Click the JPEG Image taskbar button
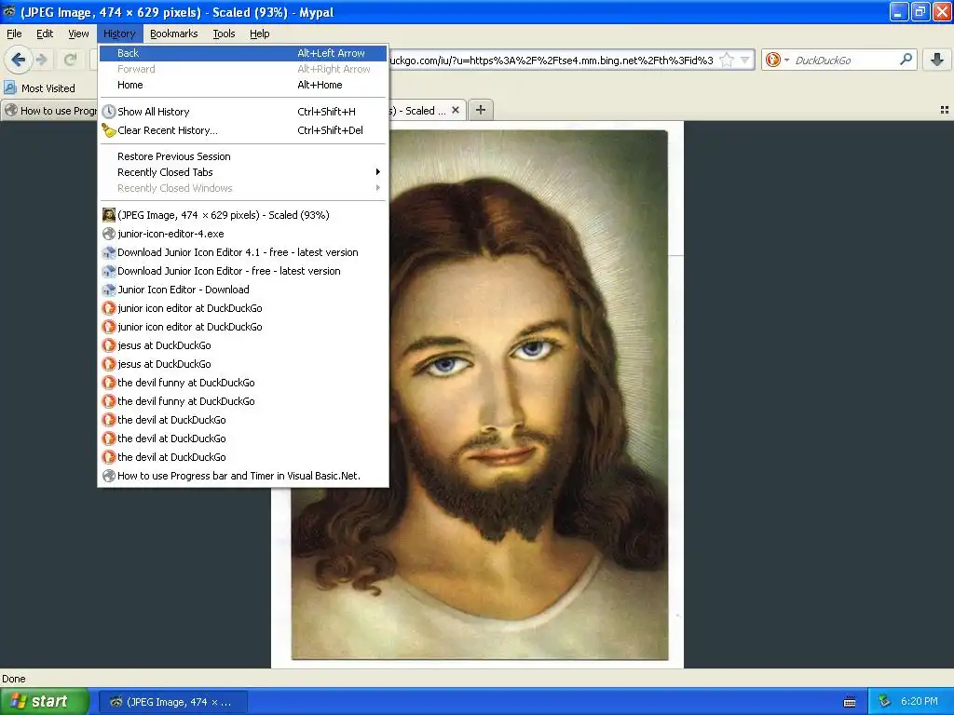954x715 pixels. [x=172, y=702]
